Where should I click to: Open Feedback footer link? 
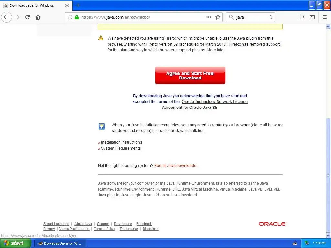click(x=144, y=224)
